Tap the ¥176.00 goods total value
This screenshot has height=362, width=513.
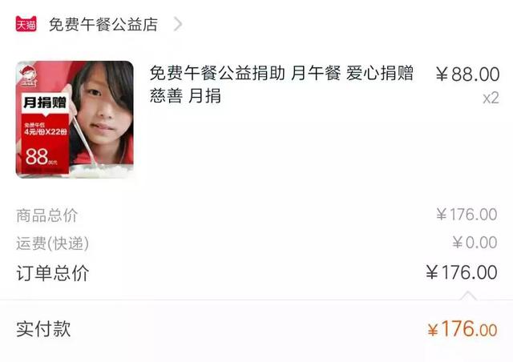point(467,215)
